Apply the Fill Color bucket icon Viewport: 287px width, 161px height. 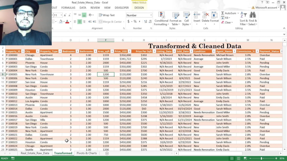click(x=61, y=22)
